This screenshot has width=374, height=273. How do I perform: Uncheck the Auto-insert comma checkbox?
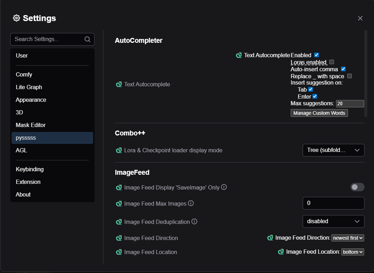[343, 69]
